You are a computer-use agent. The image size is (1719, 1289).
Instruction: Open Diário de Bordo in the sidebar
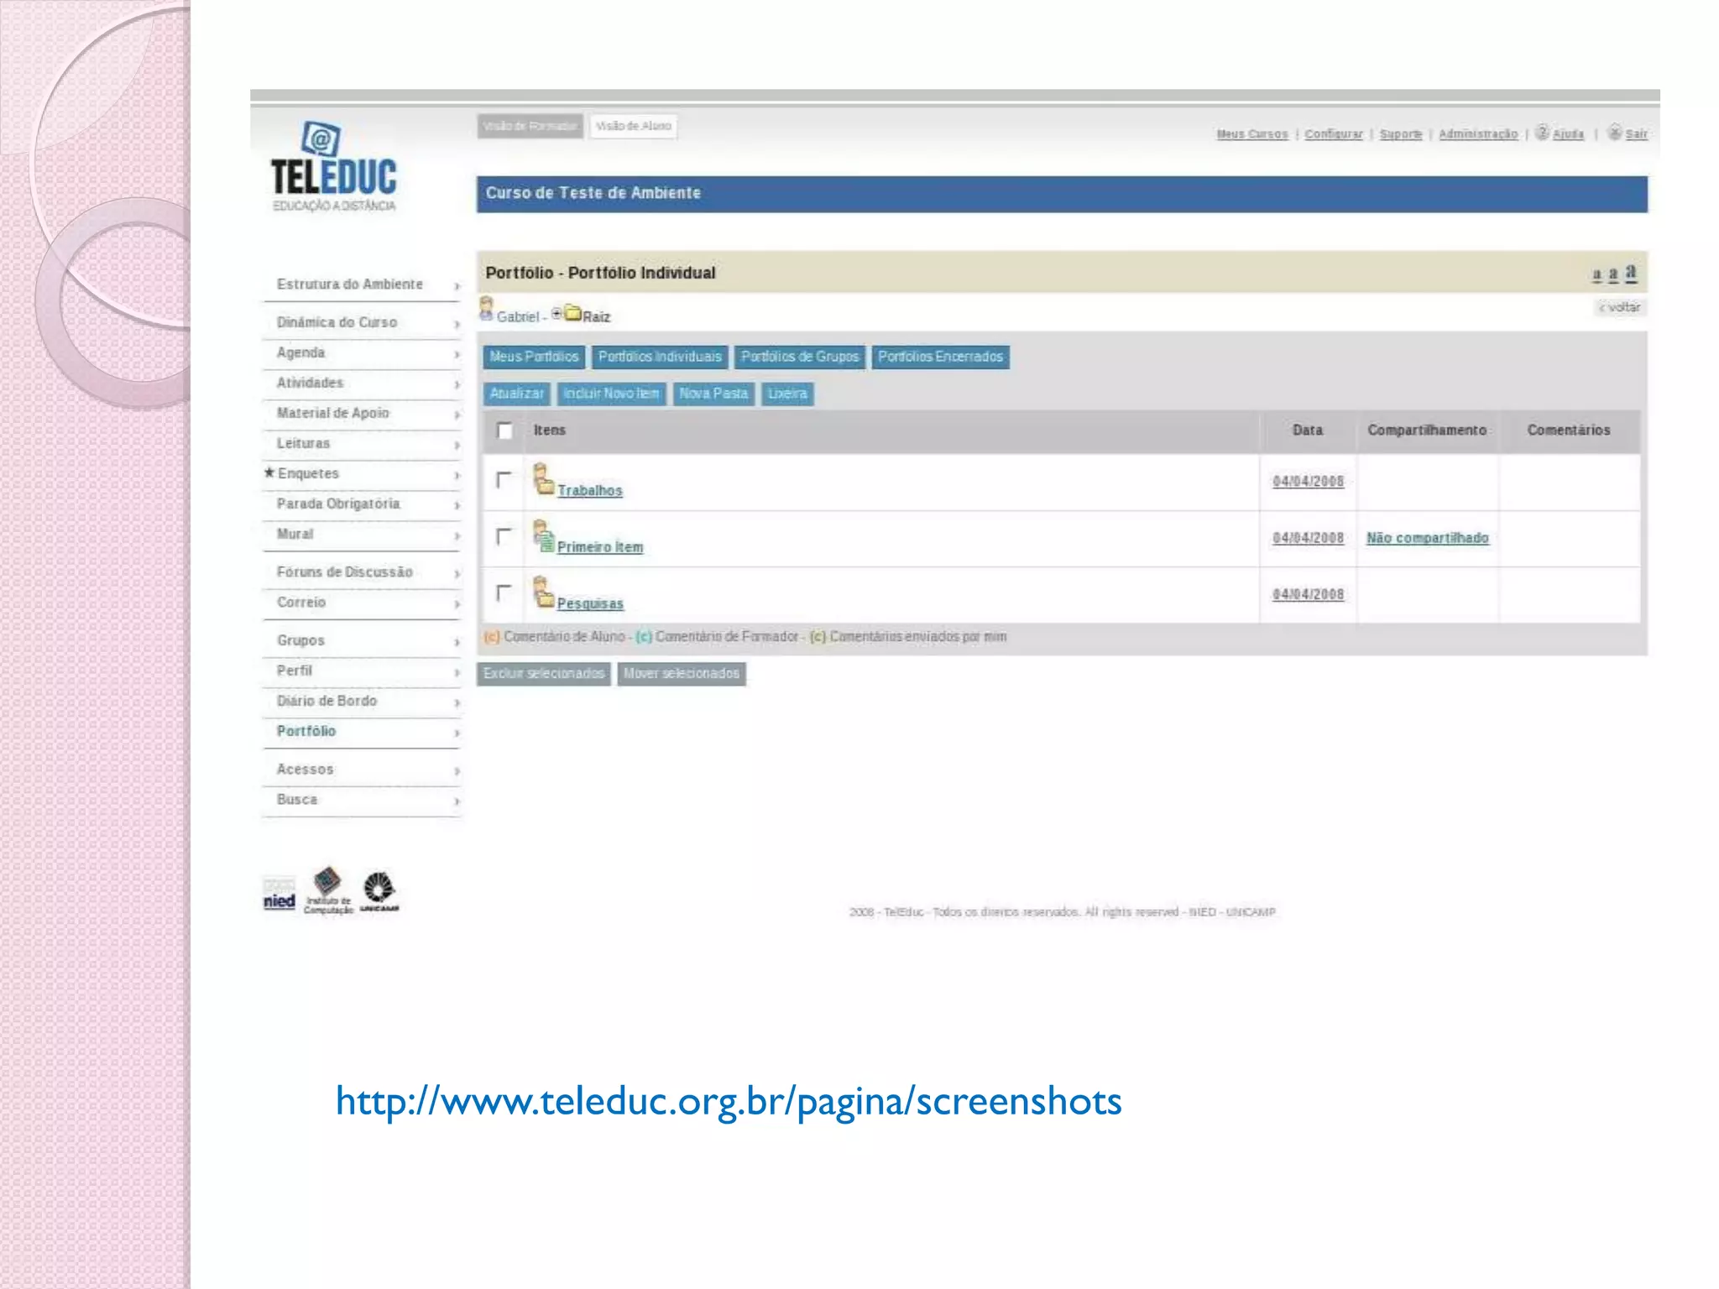tap(327, 701)
